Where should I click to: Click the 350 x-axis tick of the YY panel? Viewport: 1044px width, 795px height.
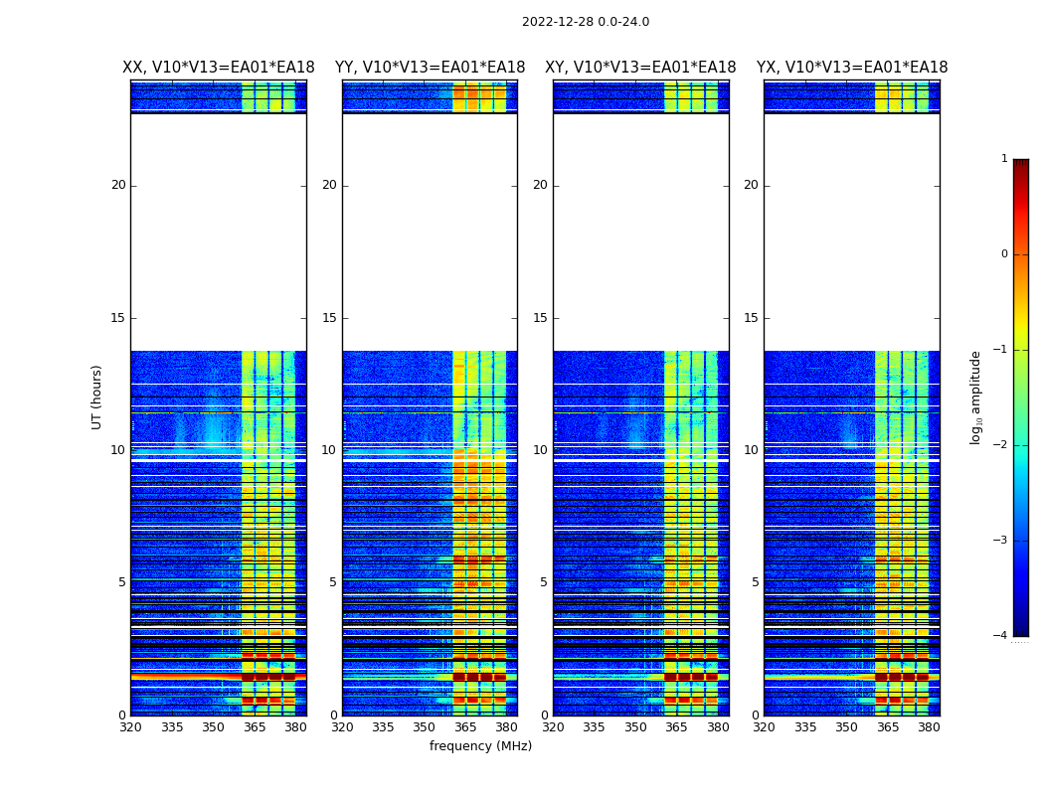[425, 727]
